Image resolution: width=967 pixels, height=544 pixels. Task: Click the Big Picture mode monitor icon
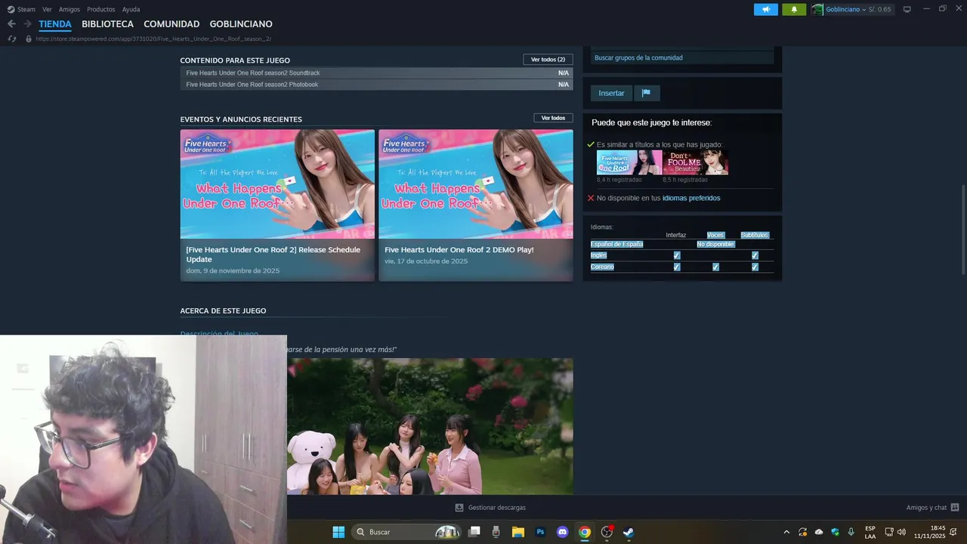click(907, 9)
